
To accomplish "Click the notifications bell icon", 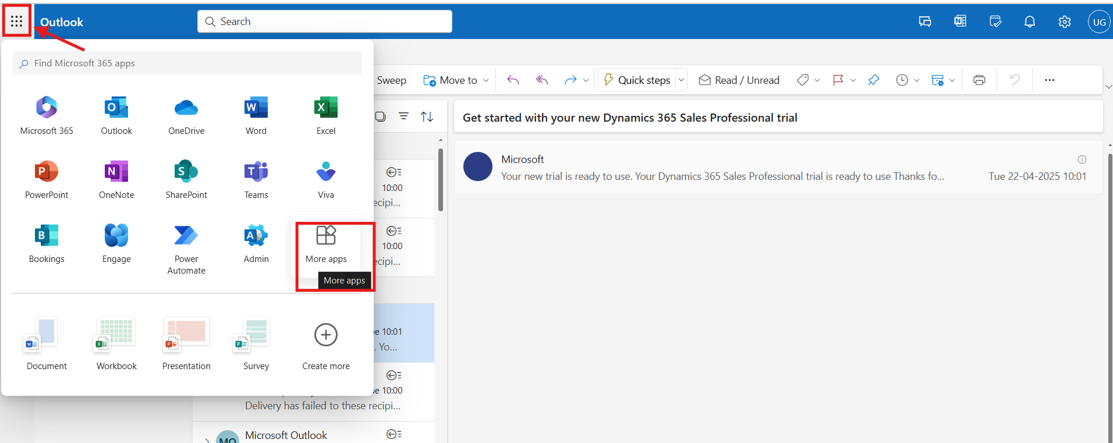I will pos(1029,22).
